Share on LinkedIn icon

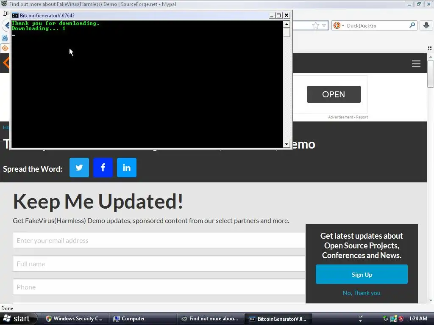click(127, 168)
